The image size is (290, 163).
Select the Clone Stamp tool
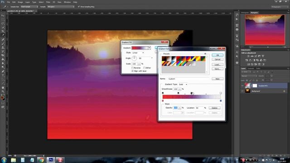3,48
